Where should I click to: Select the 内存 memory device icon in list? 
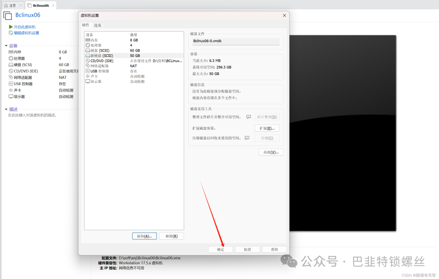click(x=88, y=40)
